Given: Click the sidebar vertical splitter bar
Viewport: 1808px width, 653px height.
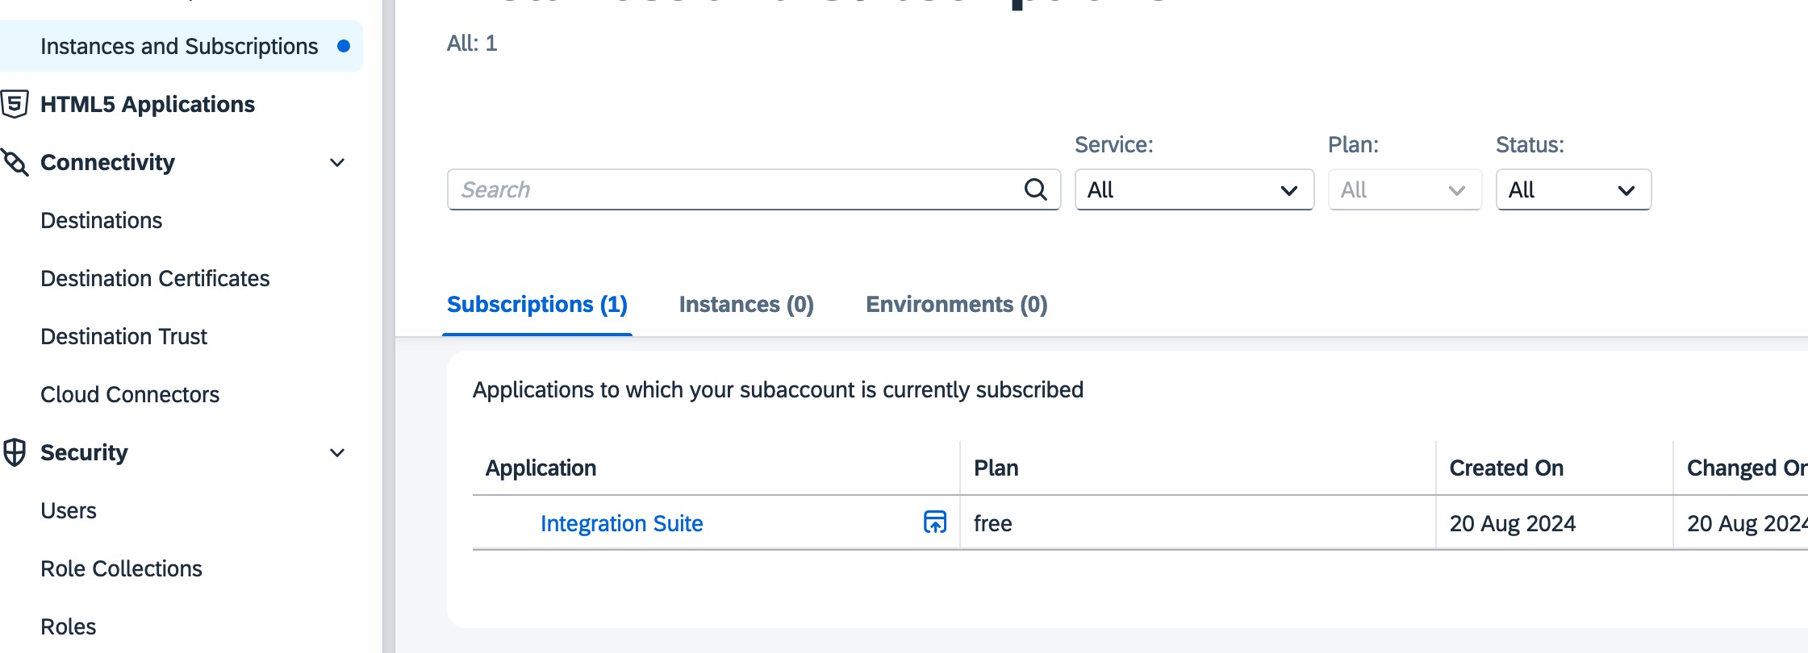Looking at the screenshot, I should (388, 326).
